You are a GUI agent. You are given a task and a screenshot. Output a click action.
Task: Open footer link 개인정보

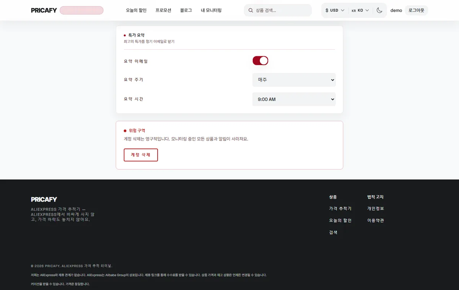click(376, 209)
